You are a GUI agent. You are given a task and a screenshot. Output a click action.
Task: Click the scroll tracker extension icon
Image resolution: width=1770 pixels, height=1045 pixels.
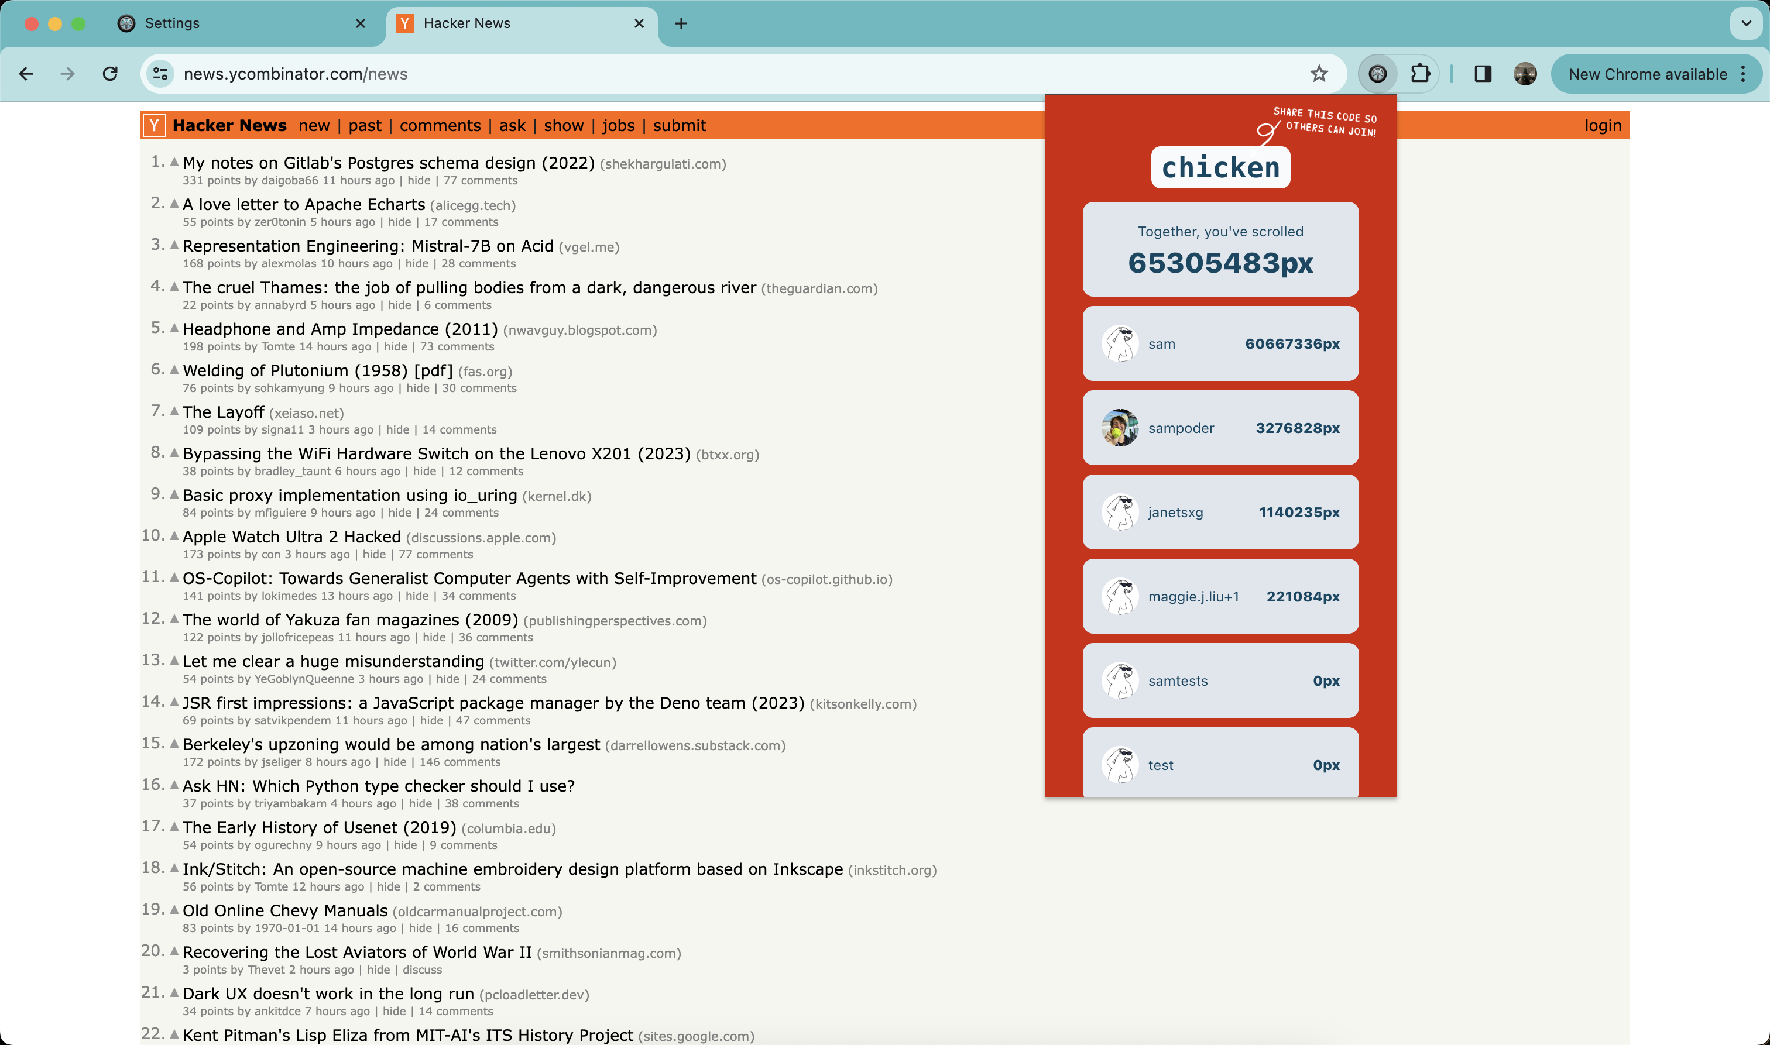tap(1377, 74)
